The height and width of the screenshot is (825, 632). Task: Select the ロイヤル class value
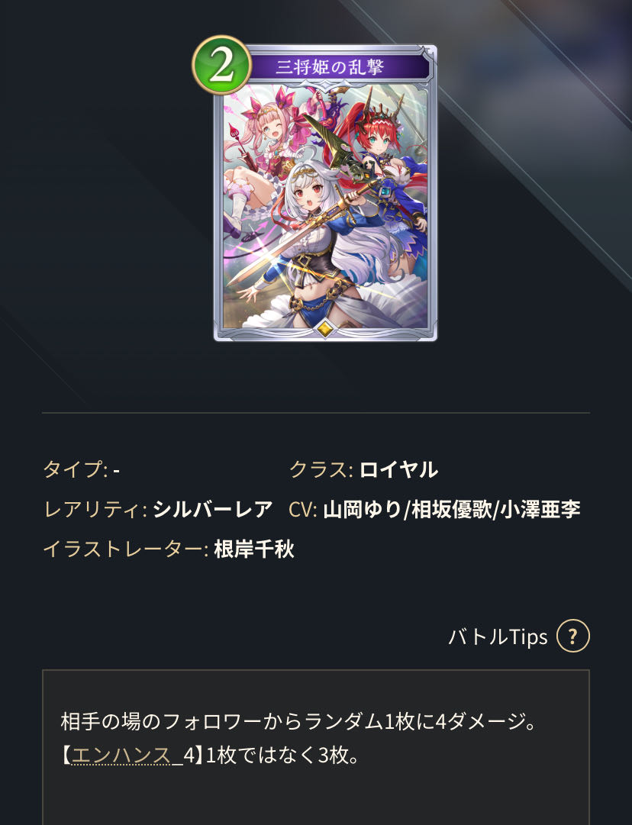click(398, 469)
